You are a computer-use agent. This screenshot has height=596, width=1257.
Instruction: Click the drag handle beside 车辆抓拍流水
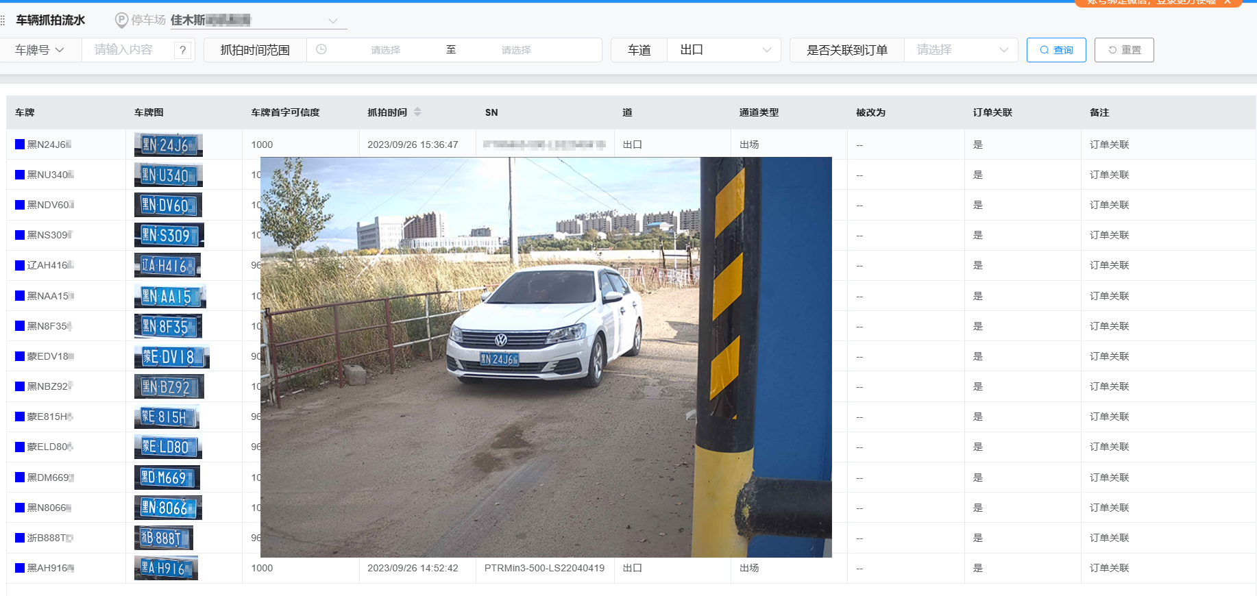[x=3, y=21]
